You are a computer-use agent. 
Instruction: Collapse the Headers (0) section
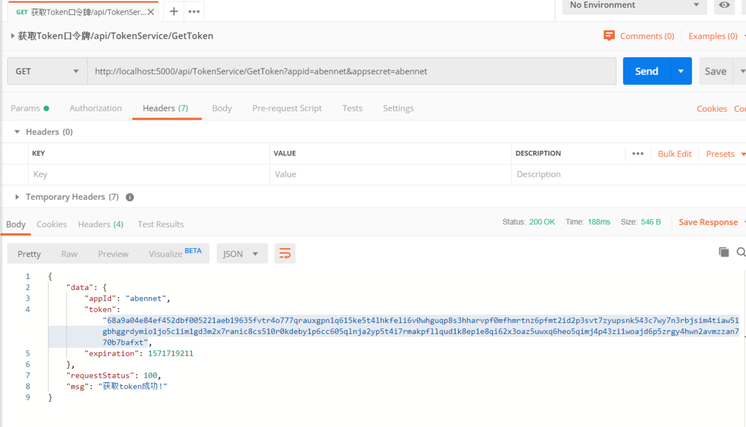17,132
